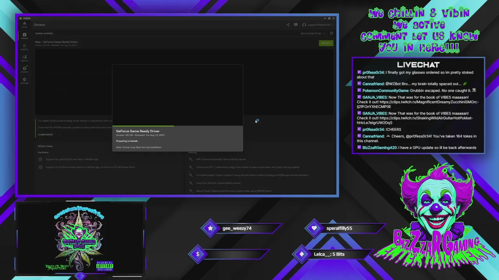Click 'We chillin & vibin' banner text

click(419, 14)
